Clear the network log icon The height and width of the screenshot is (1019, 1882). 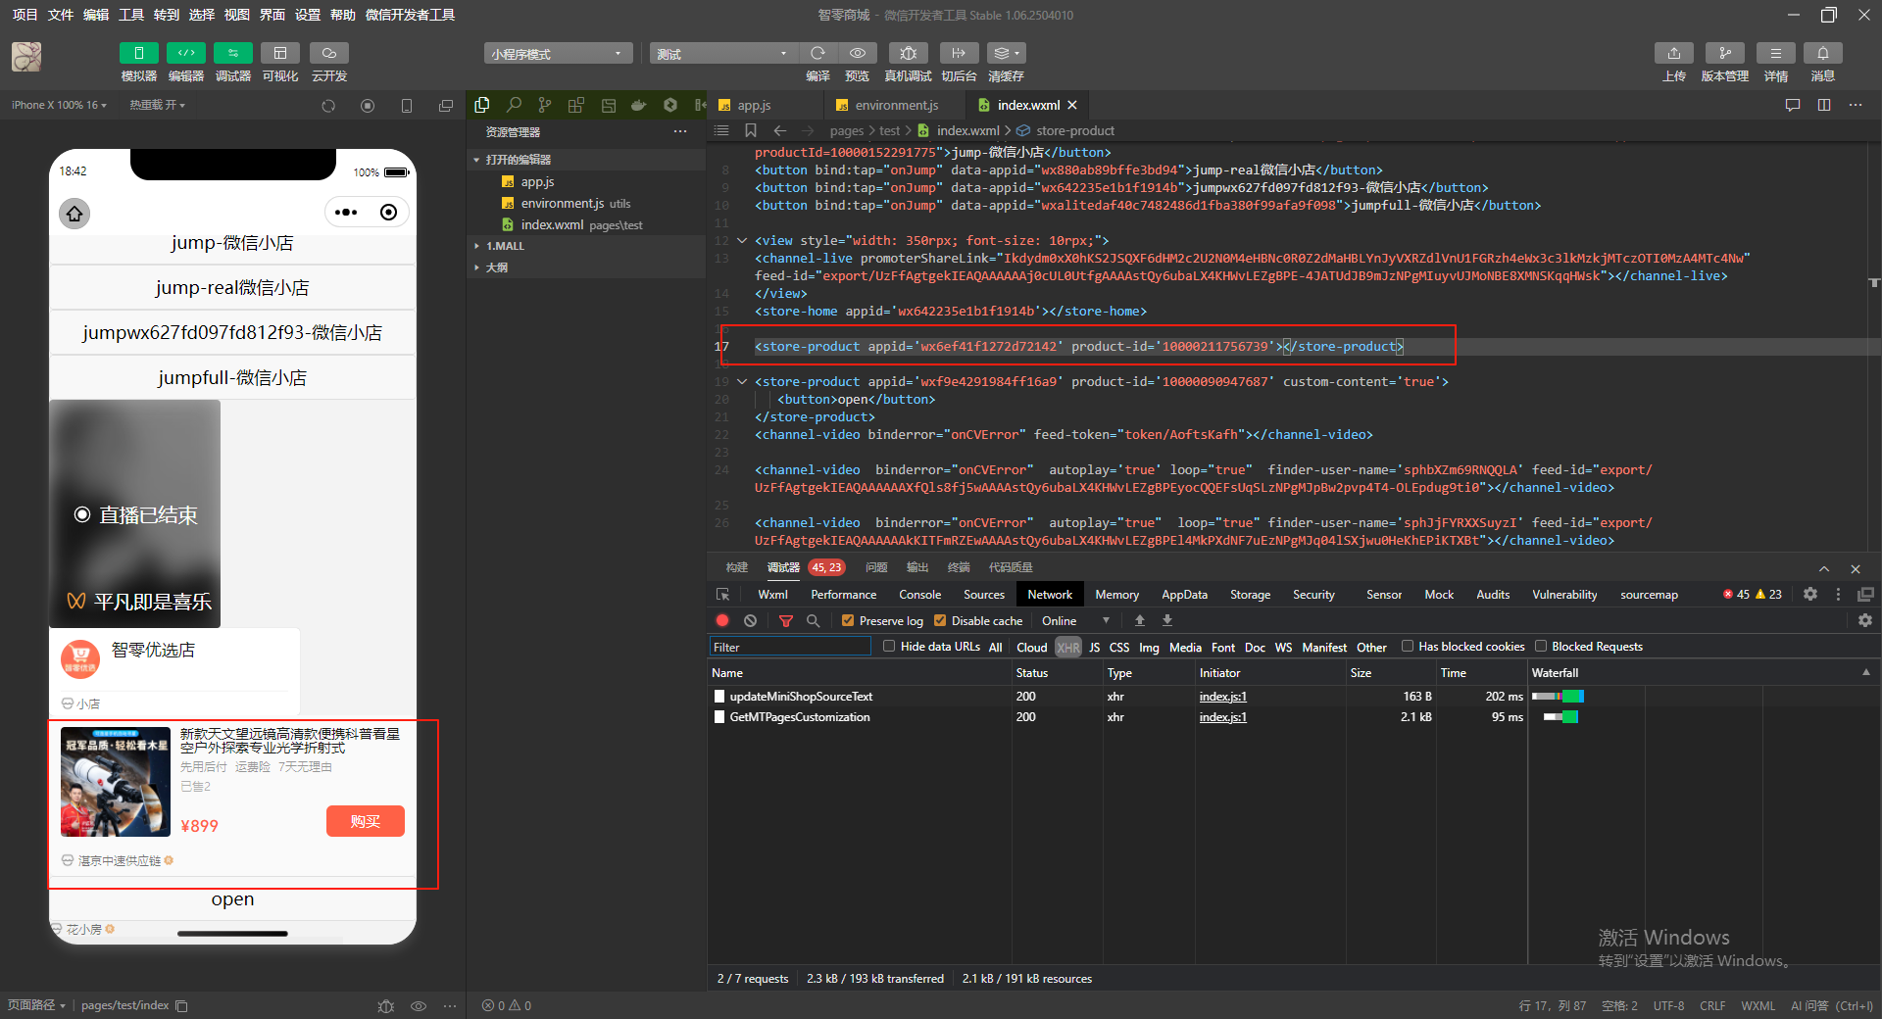750,620
